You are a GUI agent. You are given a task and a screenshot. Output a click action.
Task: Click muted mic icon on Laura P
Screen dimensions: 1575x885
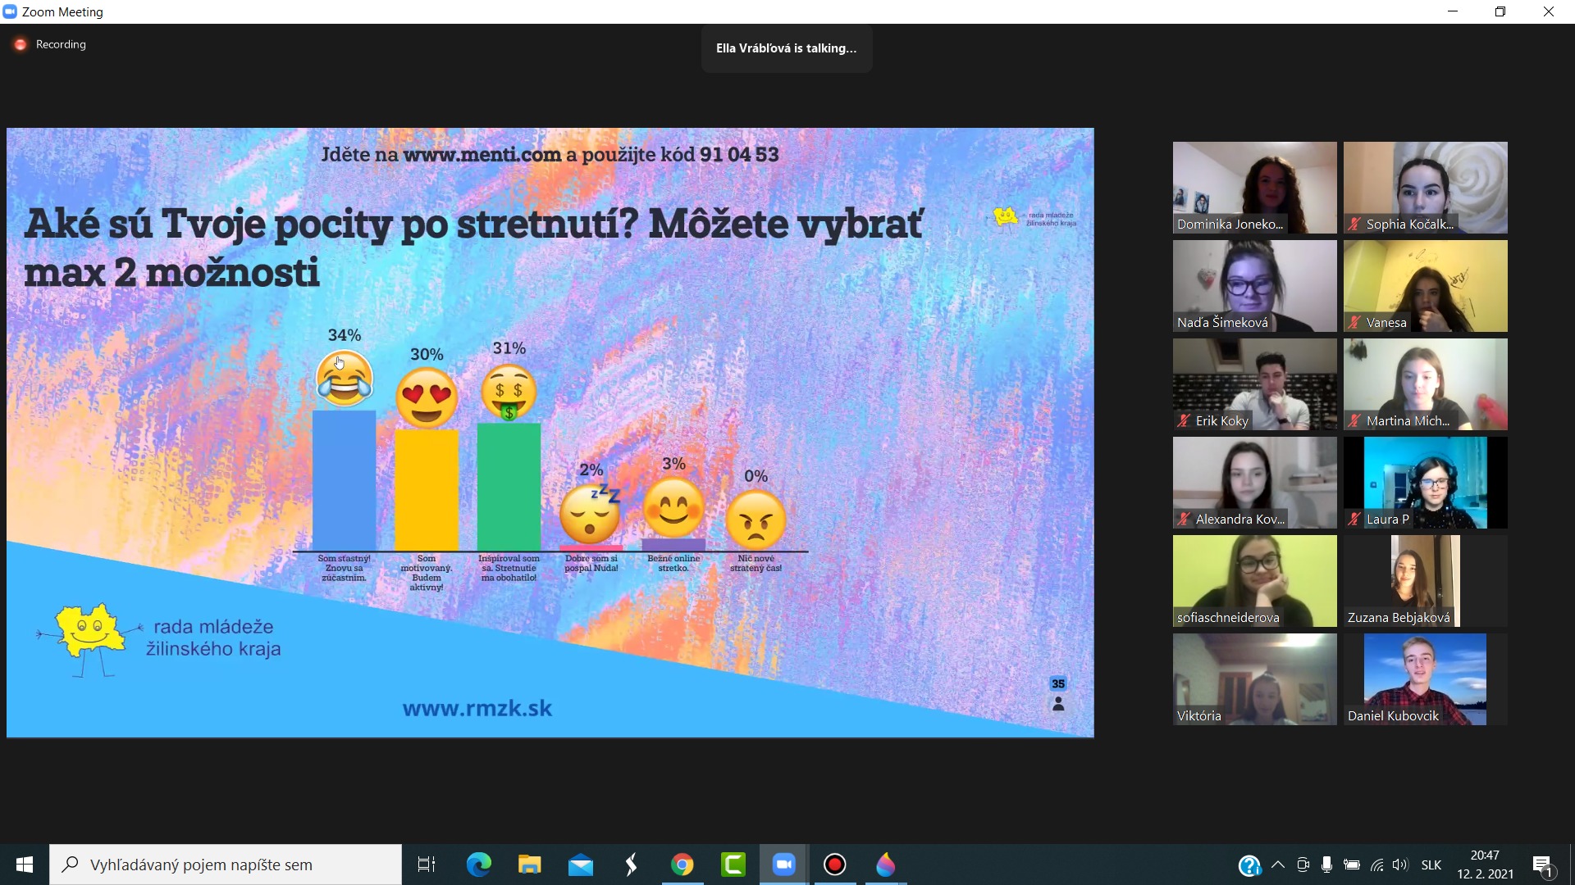(x=1355, y=519)
